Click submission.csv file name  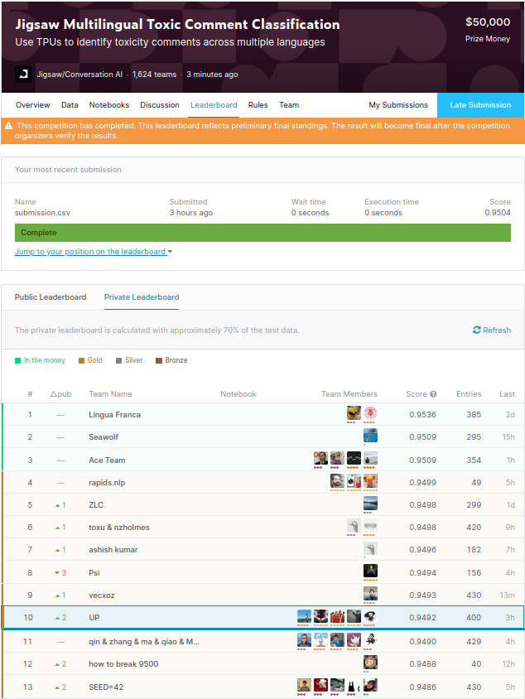coord(42,213)
